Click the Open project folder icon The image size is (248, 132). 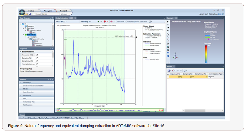27,14
